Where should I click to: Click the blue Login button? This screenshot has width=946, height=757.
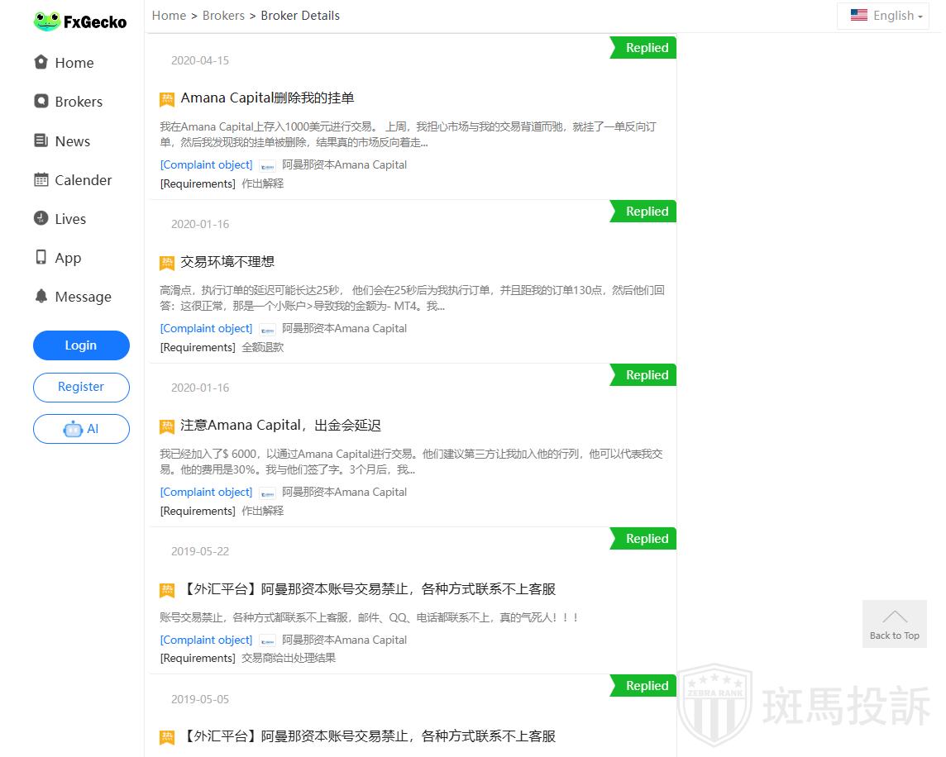coord(81,345)
